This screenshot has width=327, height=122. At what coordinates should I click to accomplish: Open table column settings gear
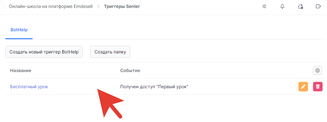coord(318,70)
